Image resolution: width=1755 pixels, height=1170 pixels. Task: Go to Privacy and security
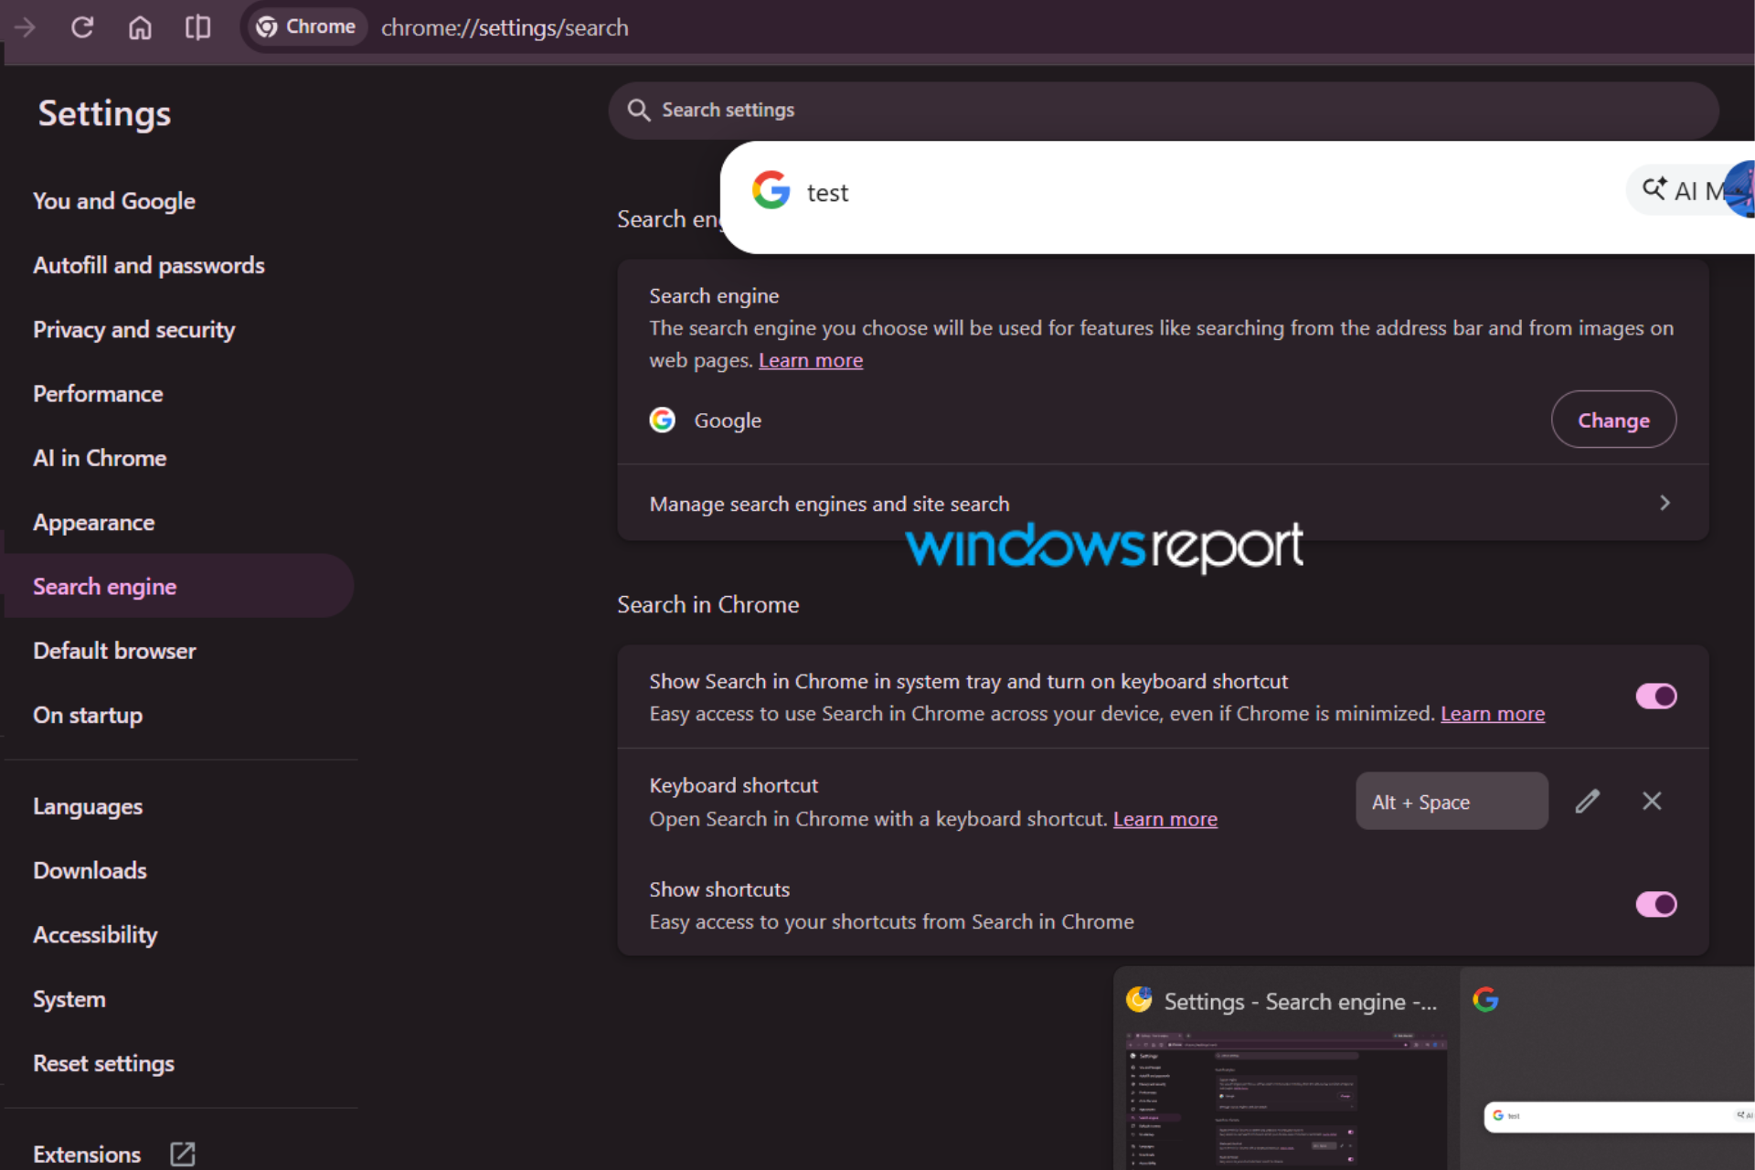point(134,330)
